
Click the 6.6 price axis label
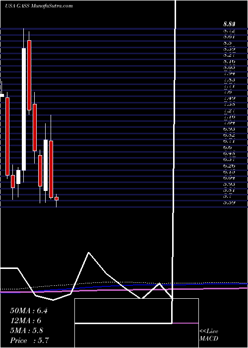(227, 147)
